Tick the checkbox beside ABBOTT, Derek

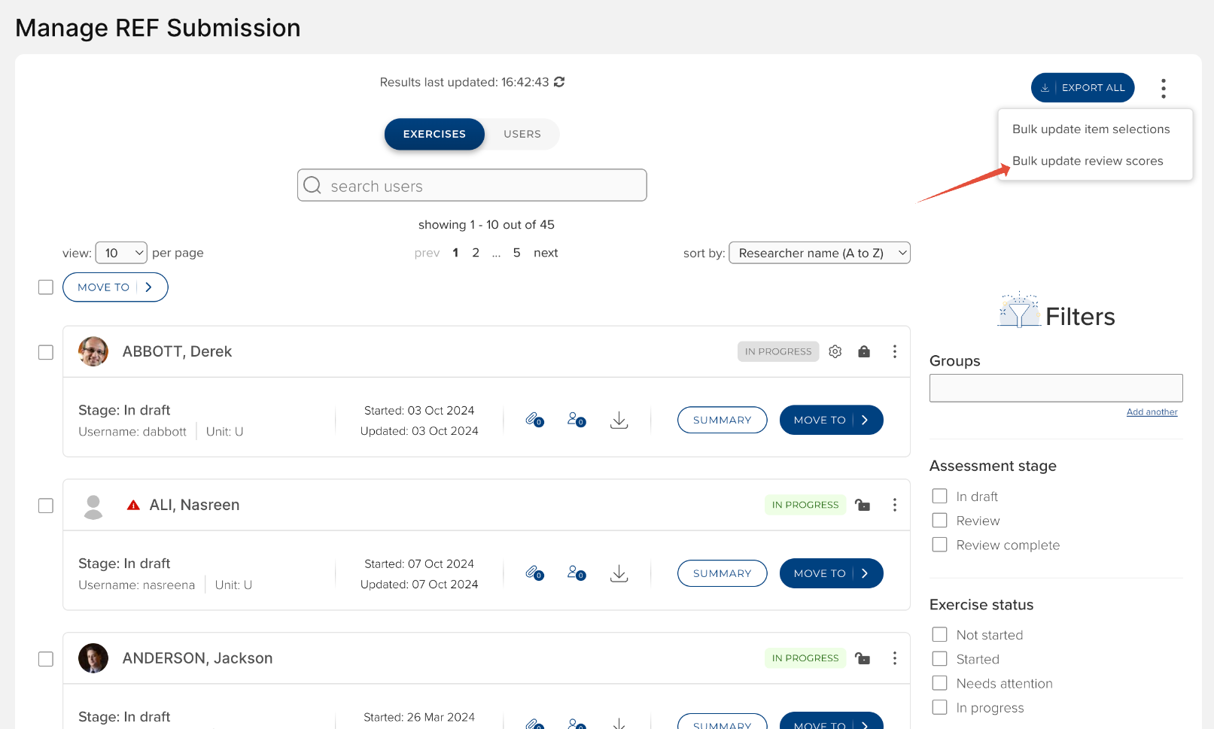tap(46, 352)
